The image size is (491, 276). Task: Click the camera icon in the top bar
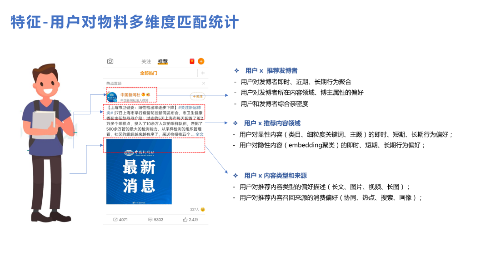[110, 61]
